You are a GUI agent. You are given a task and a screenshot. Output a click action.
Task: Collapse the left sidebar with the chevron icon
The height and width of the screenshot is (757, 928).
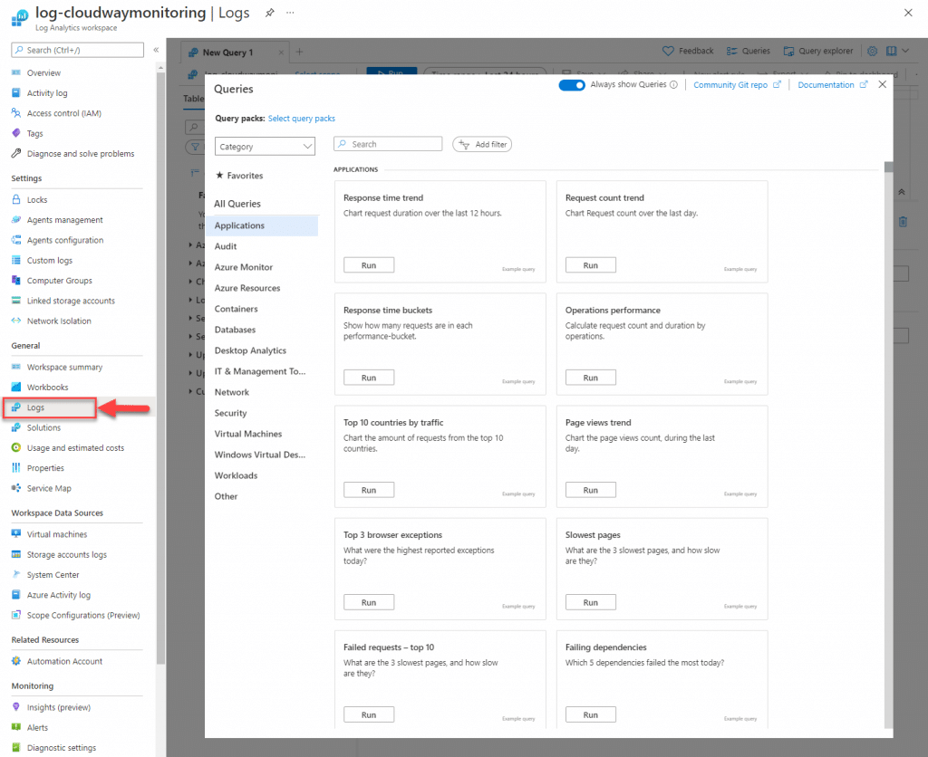pos(156,51)
